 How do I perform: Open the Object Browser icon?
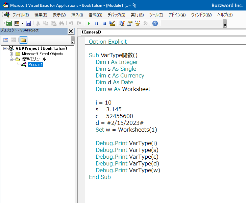pyautogui.click(x=138, y=23)
